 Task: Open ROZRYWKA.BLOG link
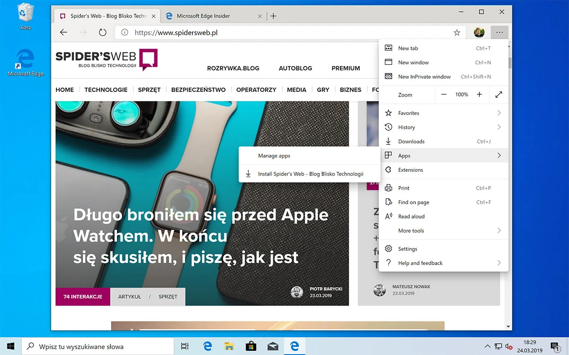pos(233,68)
